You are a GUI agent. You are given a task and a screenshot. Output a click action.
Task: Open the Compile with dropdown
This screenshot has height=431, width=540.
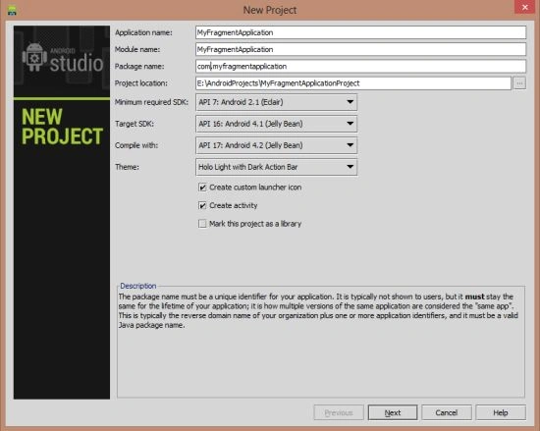click(x=276, y=145)
